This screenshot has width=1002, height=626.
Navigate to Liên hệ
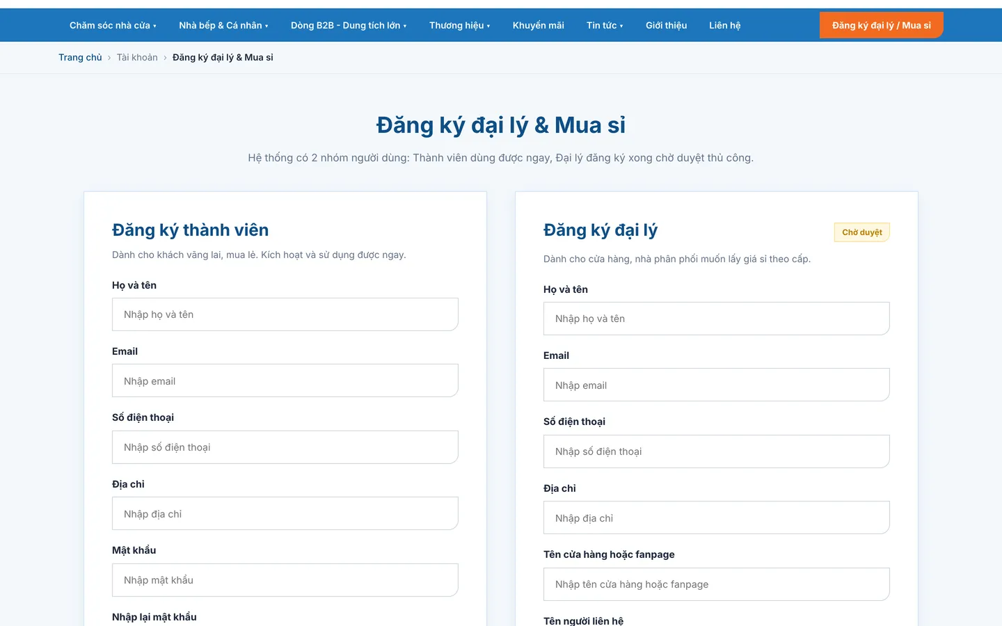724,26
